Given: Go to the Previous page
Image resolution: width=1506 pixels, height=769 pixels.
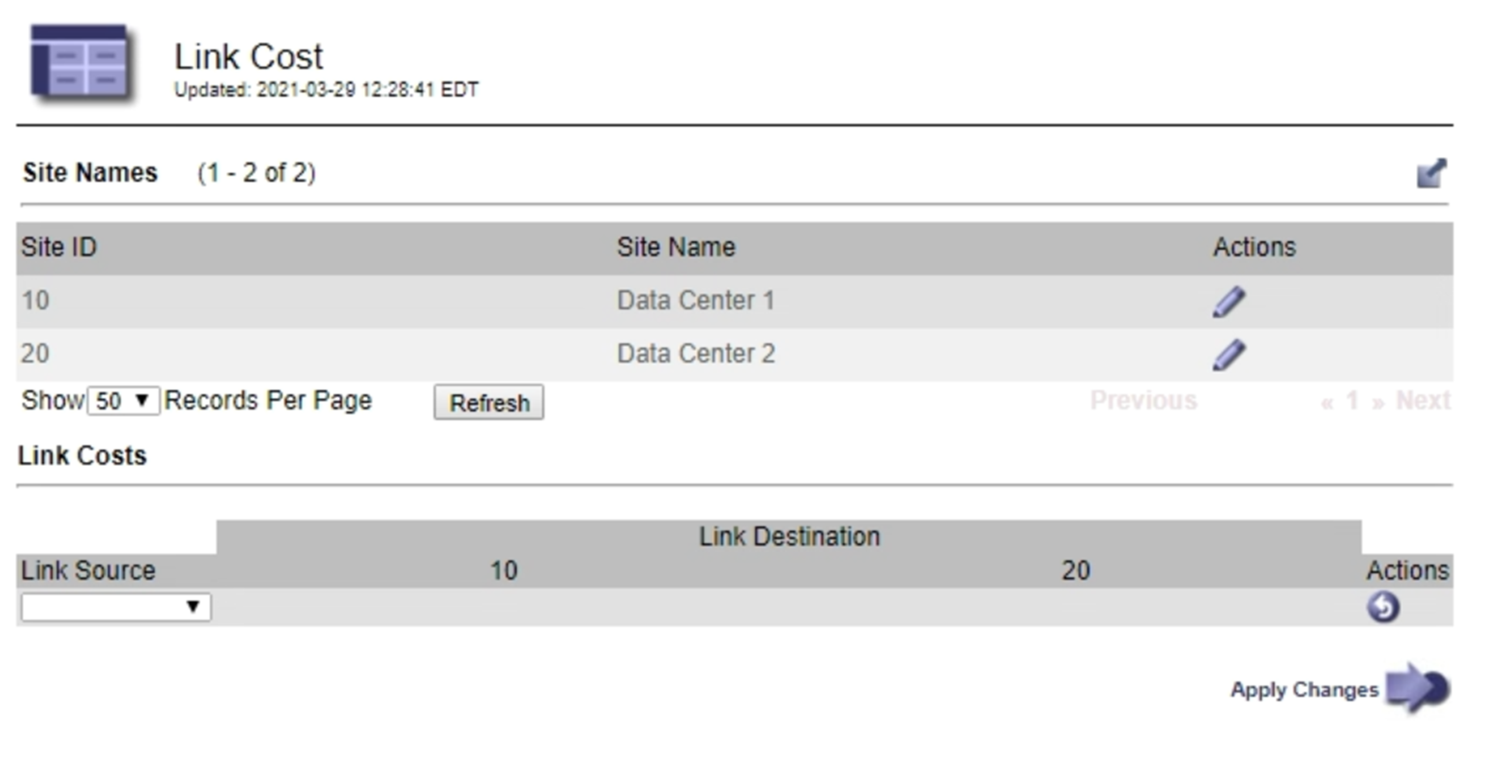Looking at the screenshot, I should (1143, 401).
